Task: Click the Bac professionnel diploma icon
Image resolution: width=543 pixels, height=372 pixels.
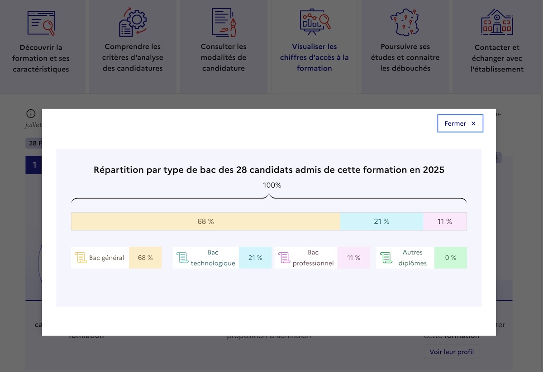Action: (285, 257)
